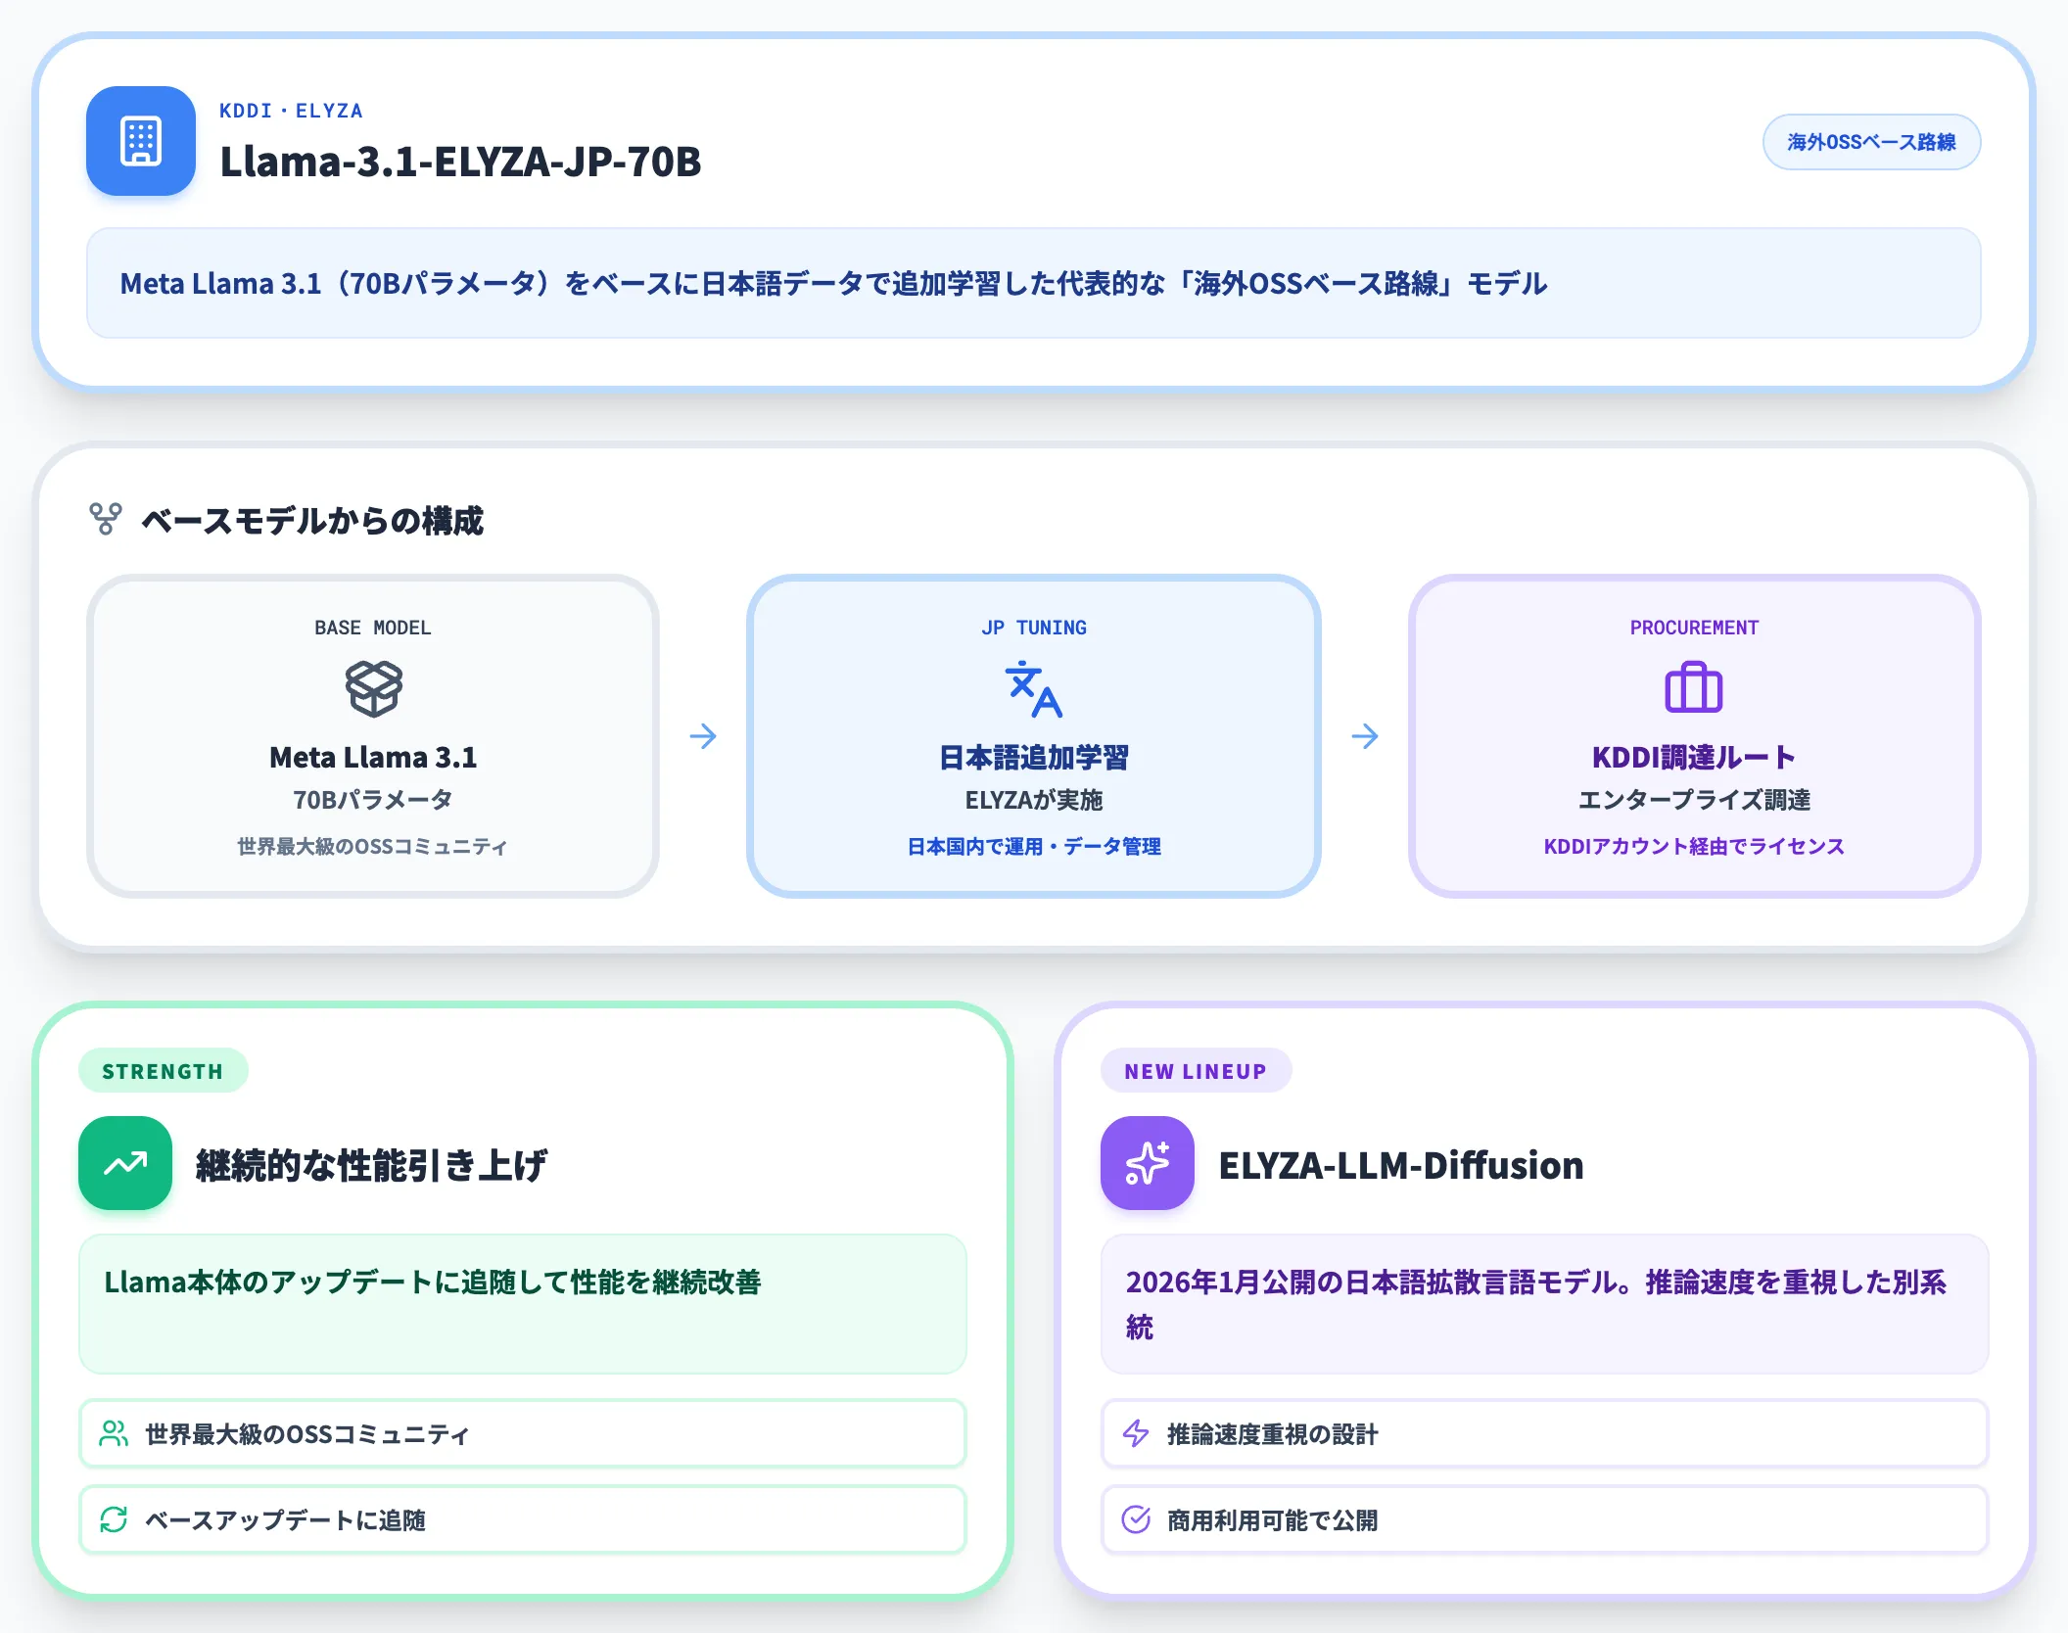Click the check-circle icon in 商用利用可能で公開 row
Image resolution: width=2068 pixels, height=1633 pixels.
(1136, 1519)
